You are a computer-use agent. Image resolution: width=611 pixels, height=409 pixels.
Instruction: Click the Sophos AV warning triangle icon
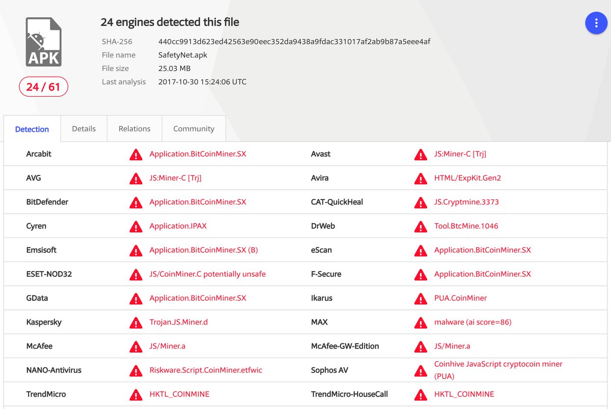(421, 370)
